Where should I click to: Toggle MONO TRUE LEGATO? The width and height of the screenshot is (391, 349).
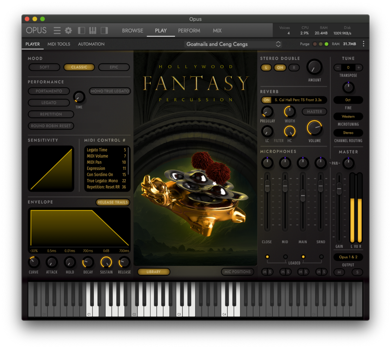pos(110,91)
